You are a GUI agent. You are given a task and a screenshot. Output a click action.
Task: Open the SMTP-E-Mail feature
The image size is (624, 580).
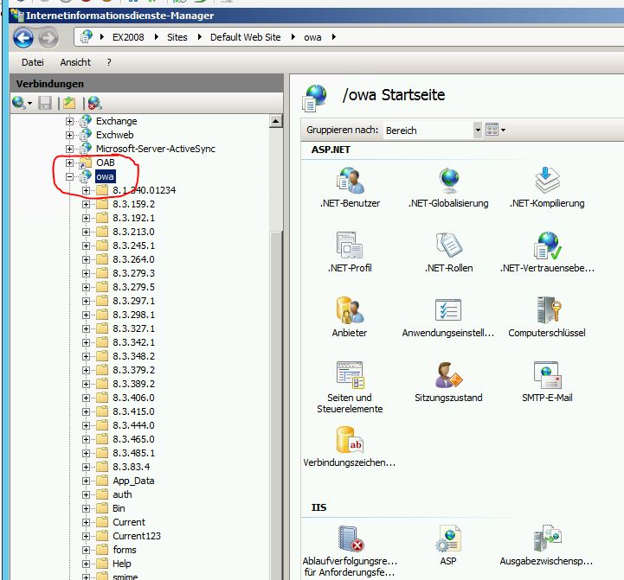547,382
